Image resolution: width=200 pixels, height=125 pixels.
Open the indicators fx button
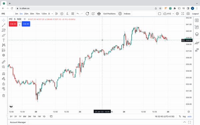coord(67,14)
